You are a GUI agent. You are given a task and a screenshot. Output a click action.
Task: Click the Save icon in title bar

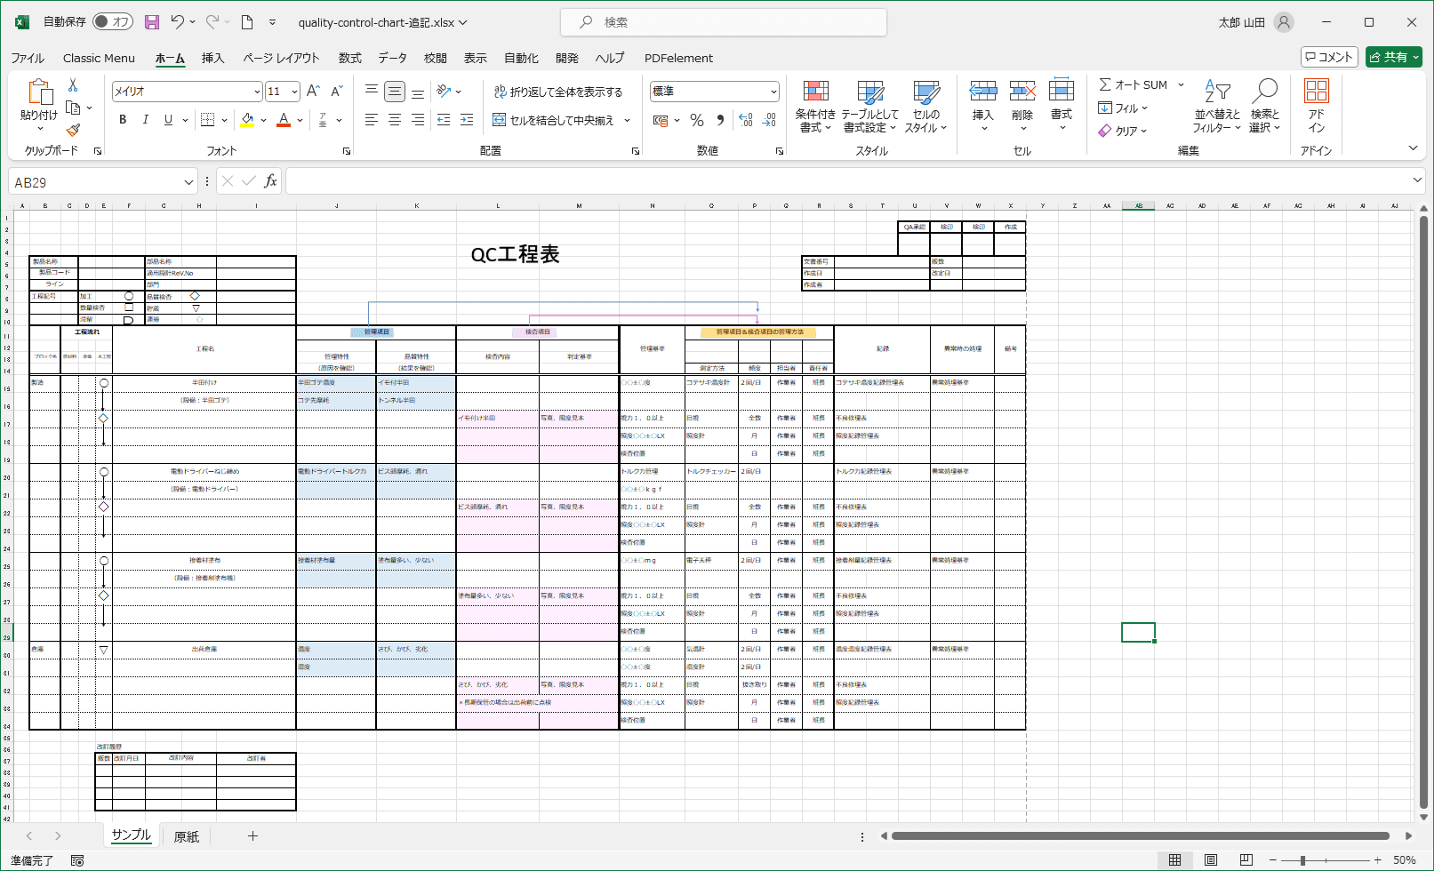point(152,22)
